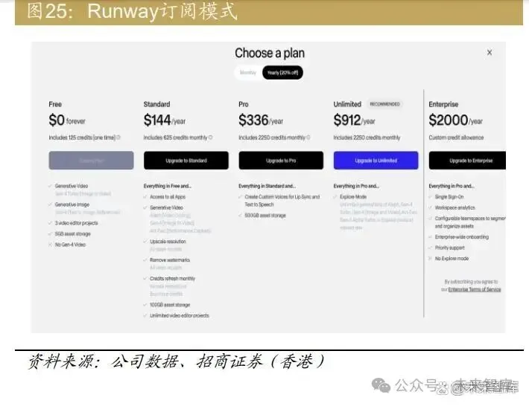Click the Everything in Free and... text
529x406 pixels.
[x=167, y=186]
